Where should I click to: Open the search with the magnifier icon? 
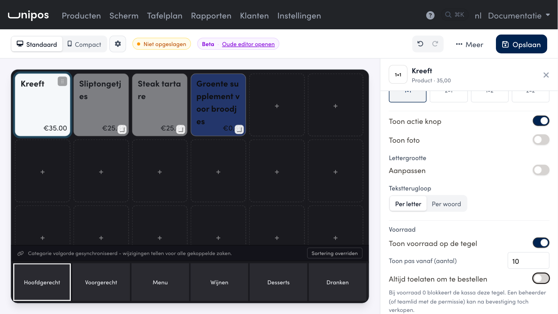[454, 15]
